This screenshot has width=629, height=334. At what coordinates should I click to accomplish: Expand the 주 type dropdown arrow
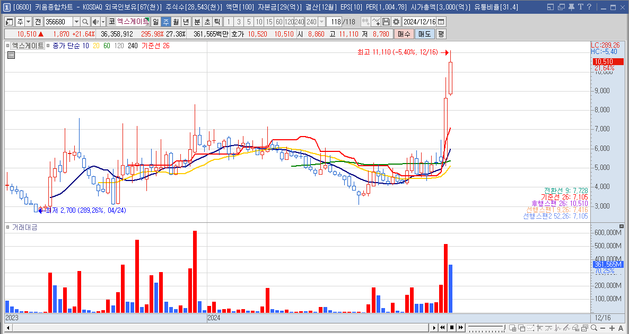(x=29, y=22)
